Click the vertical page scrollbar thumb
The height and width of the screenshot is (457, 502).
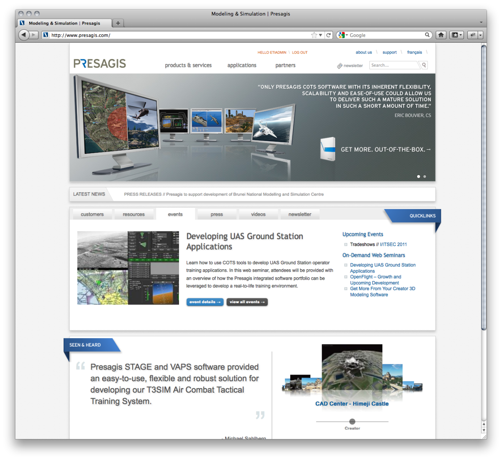click(484, 186)
